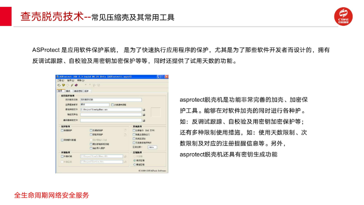
Task: Click the plus toolbar icon
Action: (x=85, y=85)
